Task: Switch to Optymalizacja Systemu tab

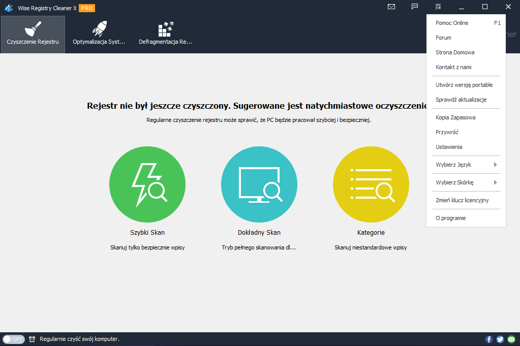Action: [99, 35]
